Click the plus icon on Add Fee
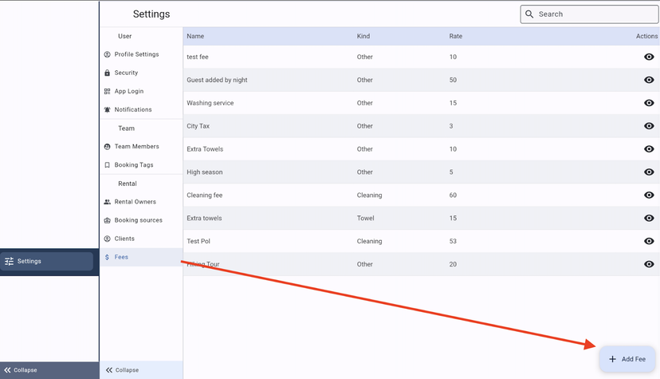660x379 pixels. coord(612,359)
